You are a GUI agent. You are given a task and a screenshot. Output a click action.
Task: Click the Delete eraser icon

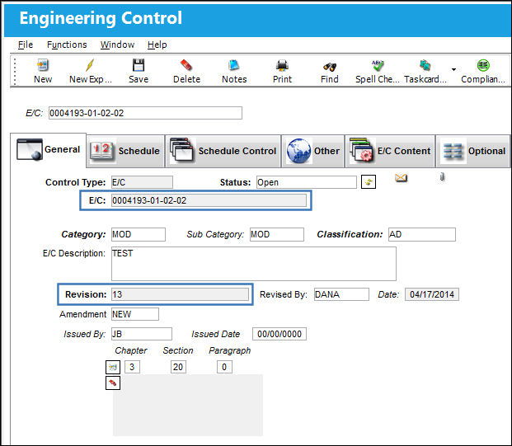pos(186,65)
